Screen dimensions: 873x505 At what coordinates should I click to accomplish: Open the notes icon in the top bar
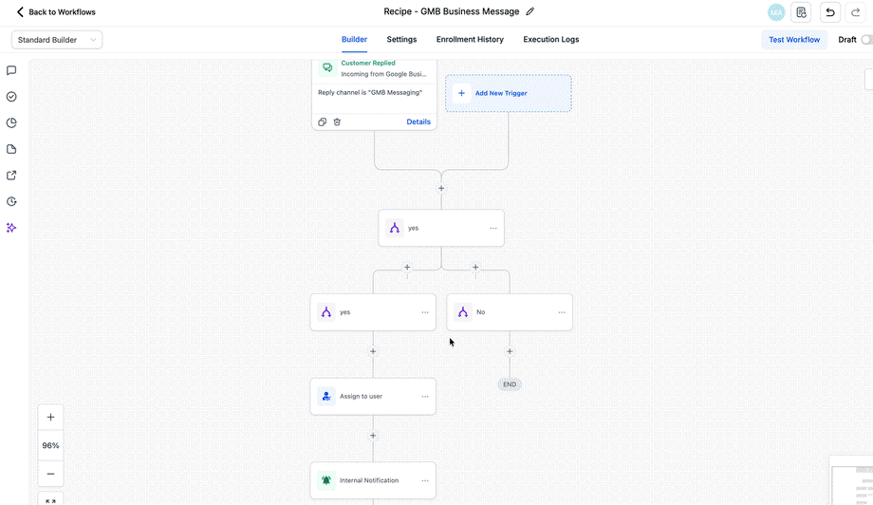tap(801, 12)
